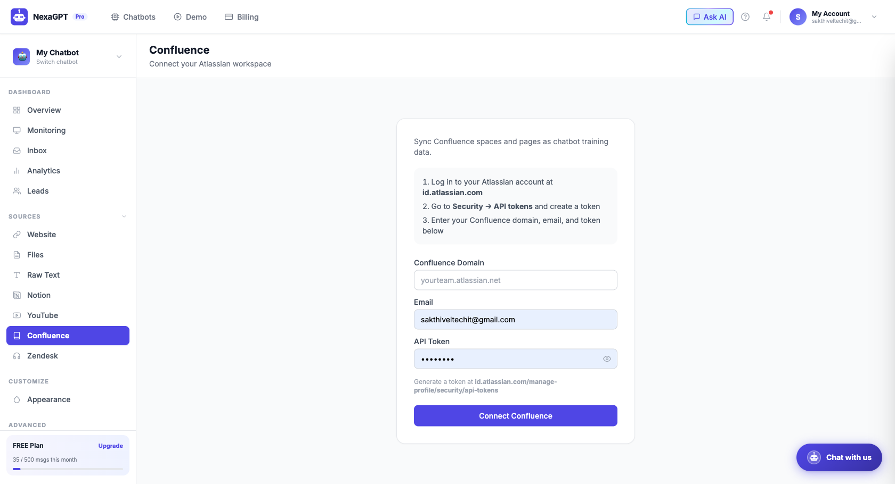Click the Inbox tray icon
895x484 pixels.
click(17, 151)
